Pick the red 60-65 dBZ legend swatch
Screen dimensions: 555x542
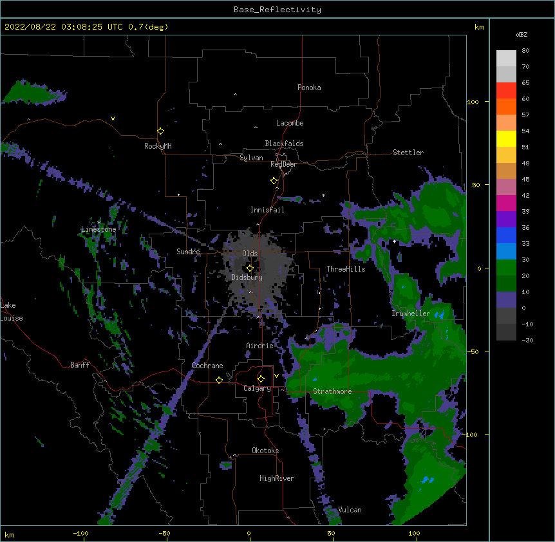(506, 91)
